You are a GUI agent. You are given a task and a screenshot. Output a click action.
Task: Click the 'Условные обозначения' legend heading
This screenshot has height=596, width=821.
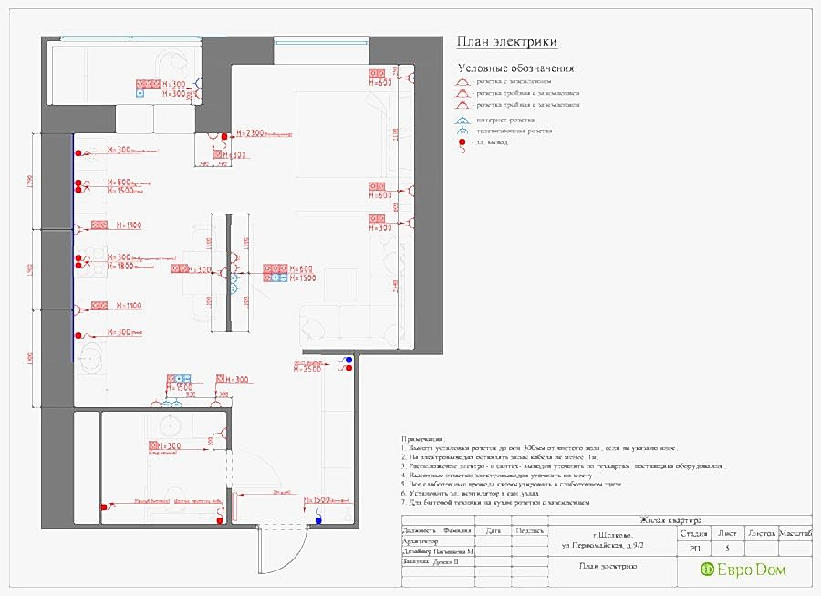click(518, 68)
